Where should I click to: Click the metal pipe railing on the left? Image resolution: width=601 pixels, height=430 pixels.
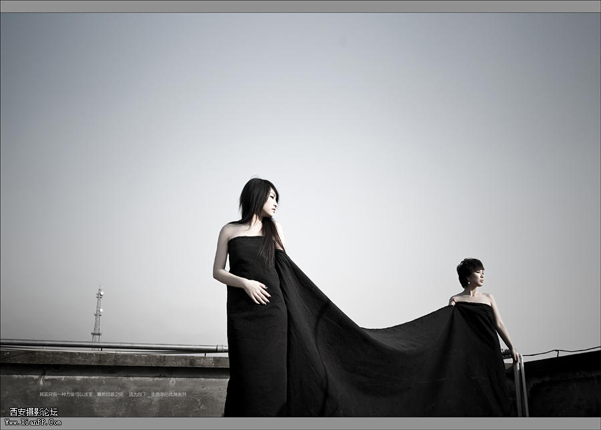click(x=114, y=346)
